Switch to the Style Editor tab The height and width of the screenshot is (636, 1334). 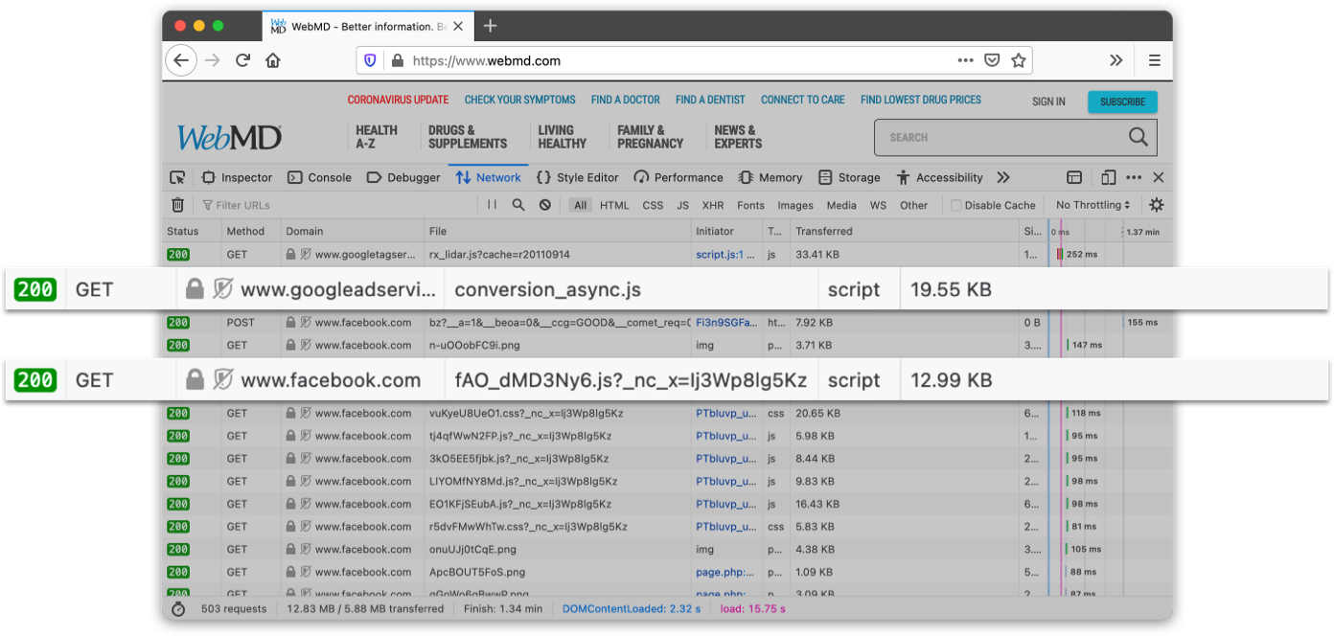click(x=578, y=177)
